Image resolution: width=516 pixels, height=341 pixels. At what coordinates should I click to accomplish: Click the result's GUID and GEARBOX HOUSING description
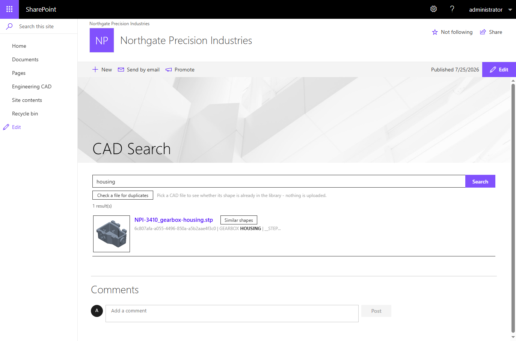pyautogui.click(x=207, y=229)
